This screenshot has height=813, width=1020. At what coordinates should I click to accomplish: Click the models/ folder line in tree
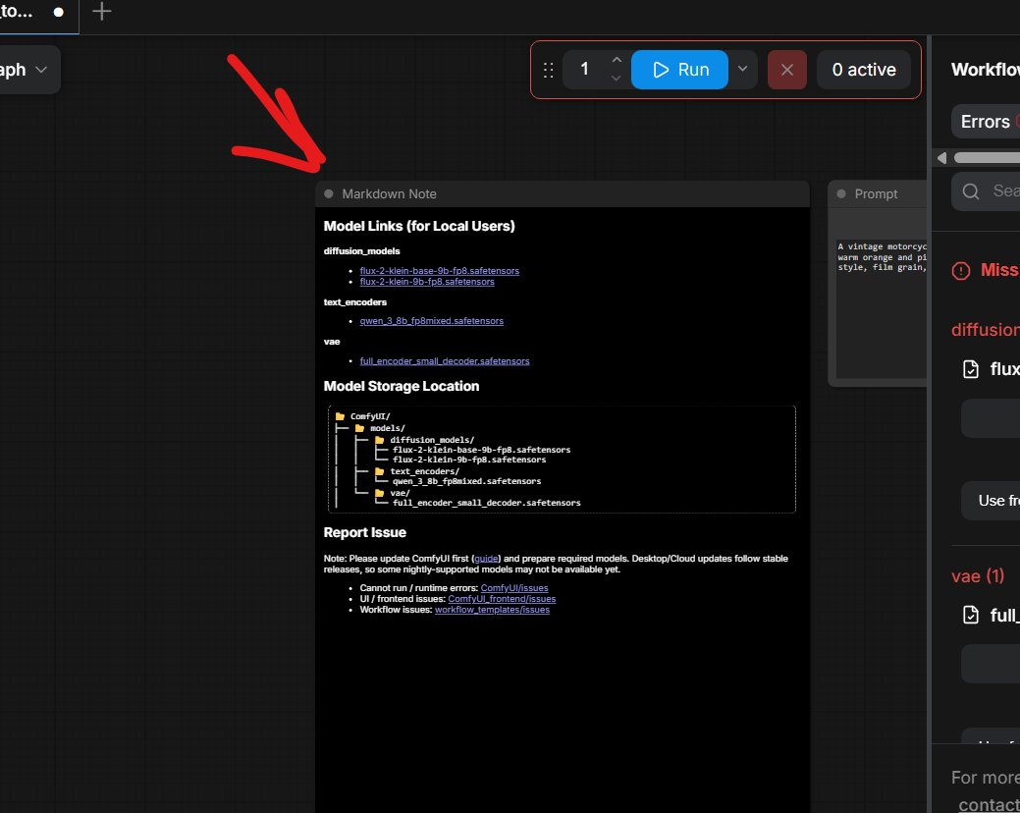pyautogui.click(x=380, y=428)
